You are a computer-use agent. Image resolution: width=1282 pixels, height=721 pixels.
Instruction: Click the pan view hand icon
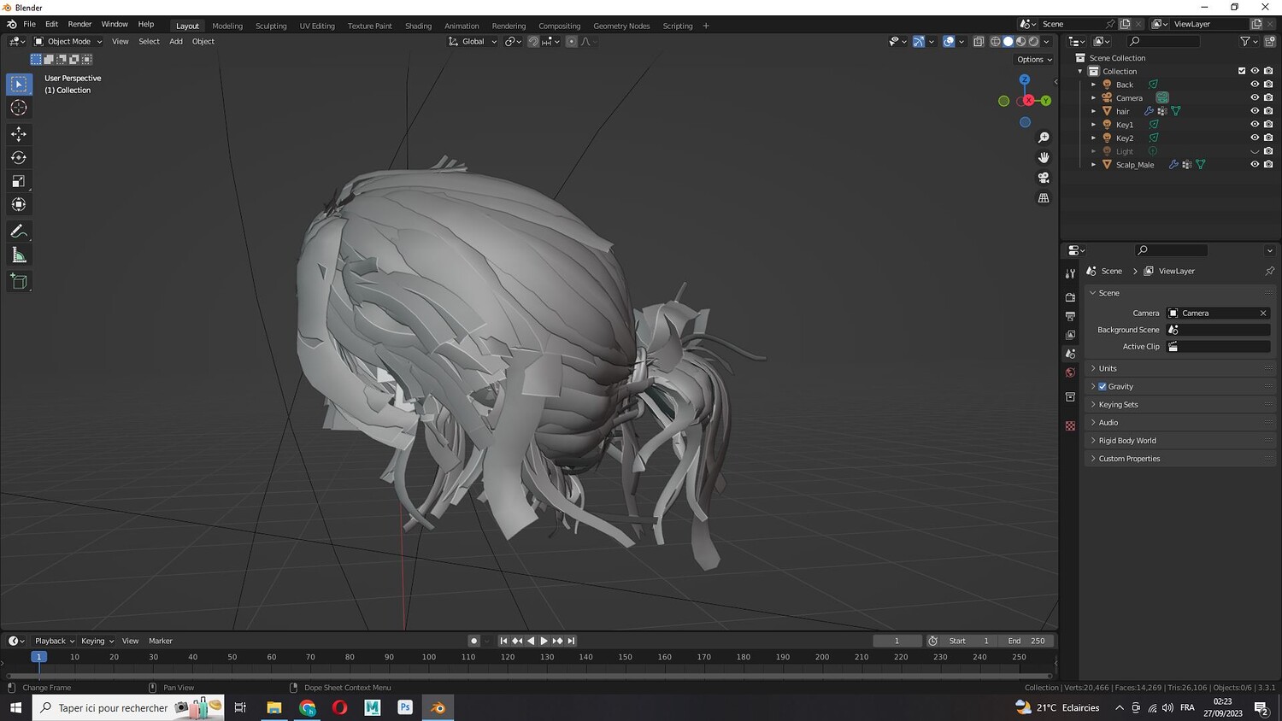[x=1044, y=157]
